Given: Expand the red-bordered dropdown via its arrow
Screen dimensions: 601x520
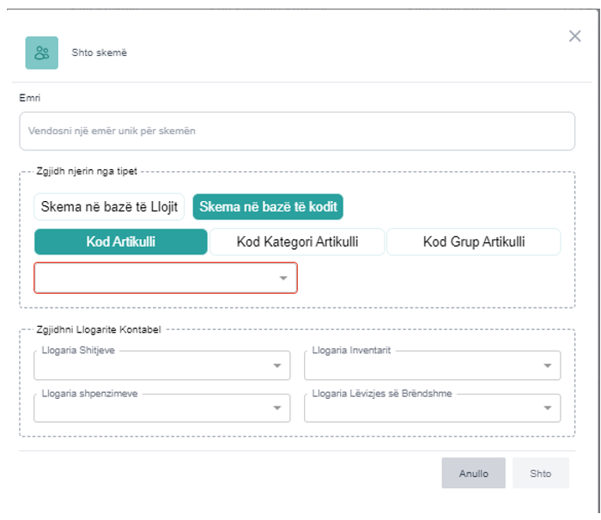Looking at the screenshot, I should coord(283,278).
